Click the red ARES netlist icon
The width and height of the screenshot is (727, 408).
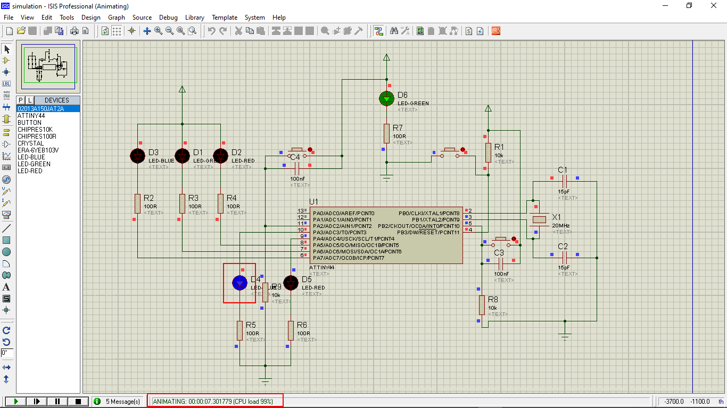(496, 31)
